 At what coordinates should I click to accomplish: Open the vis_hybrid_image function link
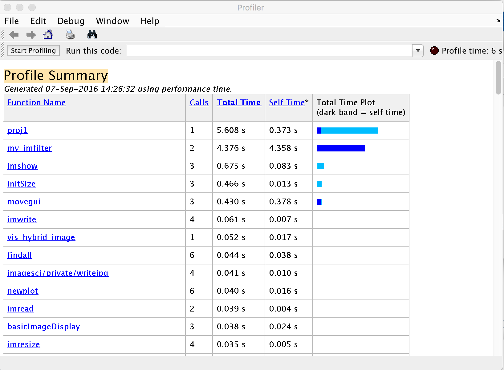[41, 237]
